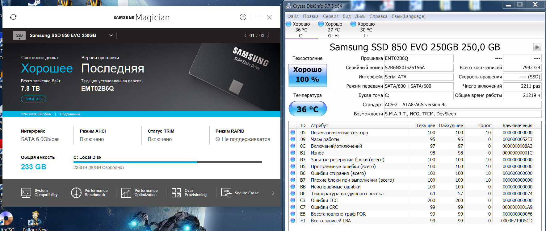This screenshot has width=546, height=231.
Task: Open the info icon in Samsung Magician
Action: point(243,17)
